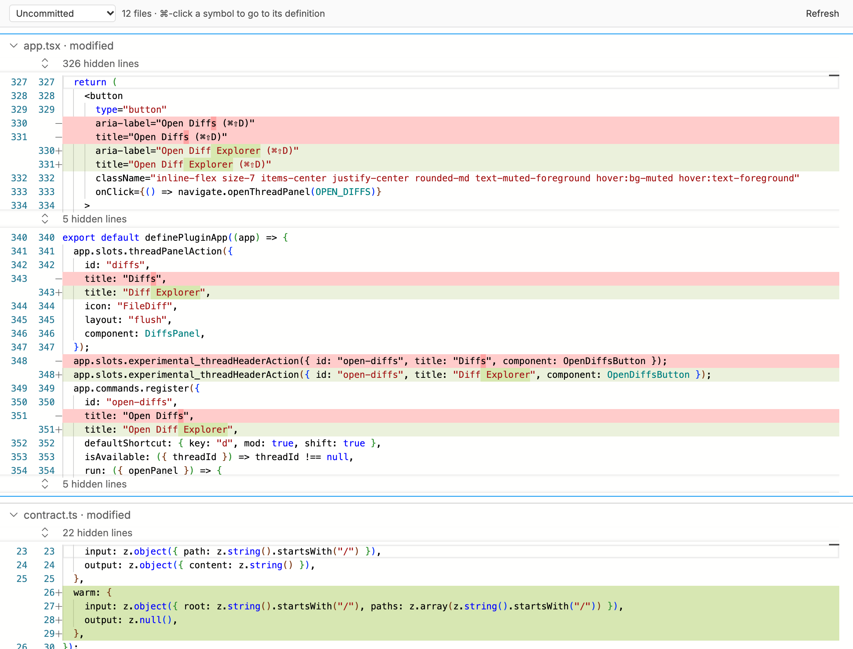Collapse the contract.ts file section chevron
Viewport: 853px width, 649px height.
(14, 515)
